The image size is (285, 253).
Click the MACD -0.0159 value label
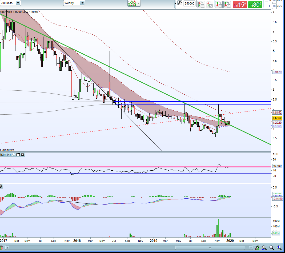278,199
